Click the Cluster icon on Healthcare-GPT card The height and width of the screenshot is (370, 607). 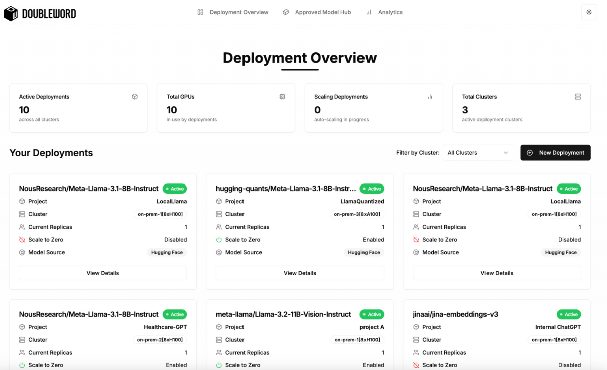point(22,339)
